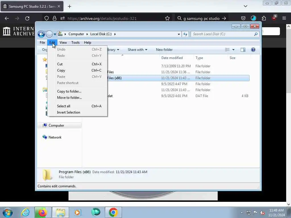
Task: Click Internet Archive logo in Firefox page
Action: [x=18, y=31]
